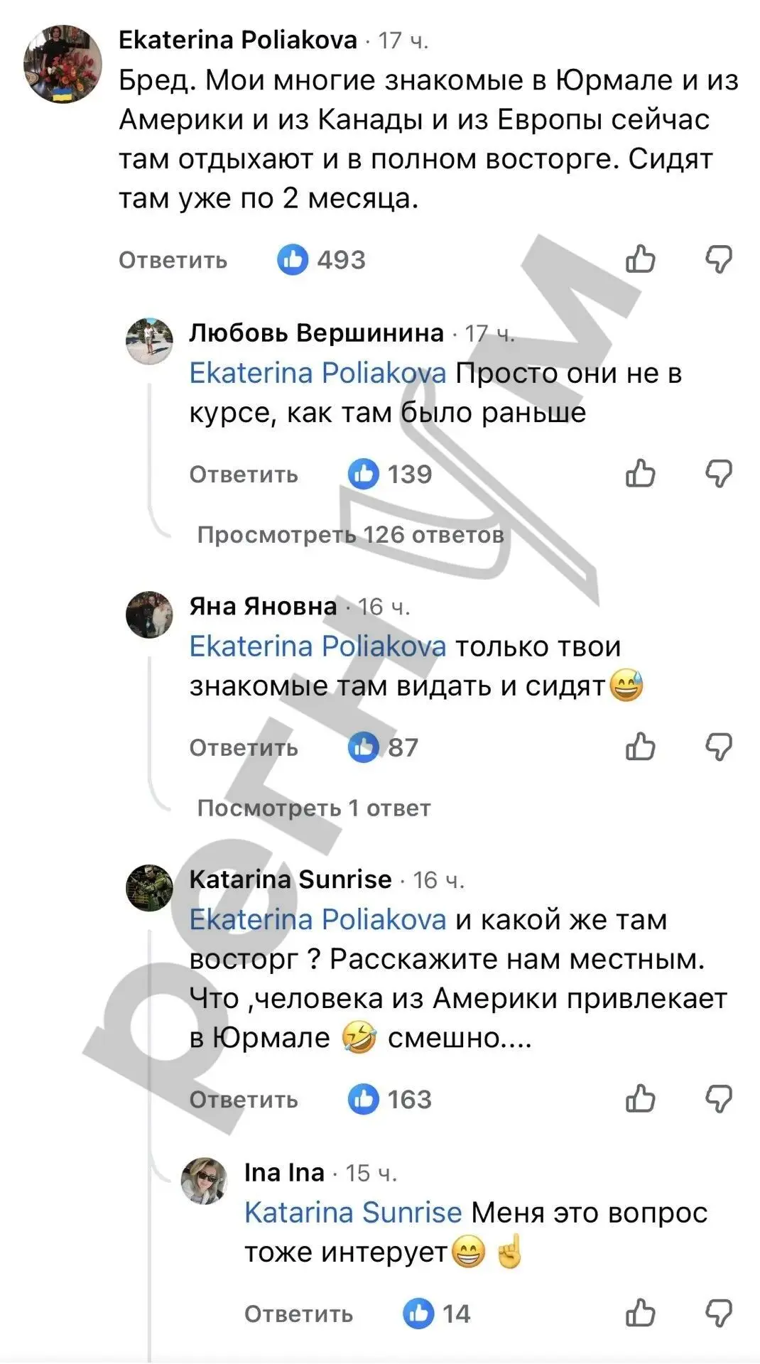760x1364 pixels.
Task: Like Ina Ina's reply
Action: click(640, 1313)
